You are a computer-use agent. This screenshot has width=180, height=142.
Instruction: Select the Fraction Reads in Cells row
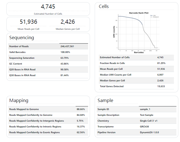[136, 63]
